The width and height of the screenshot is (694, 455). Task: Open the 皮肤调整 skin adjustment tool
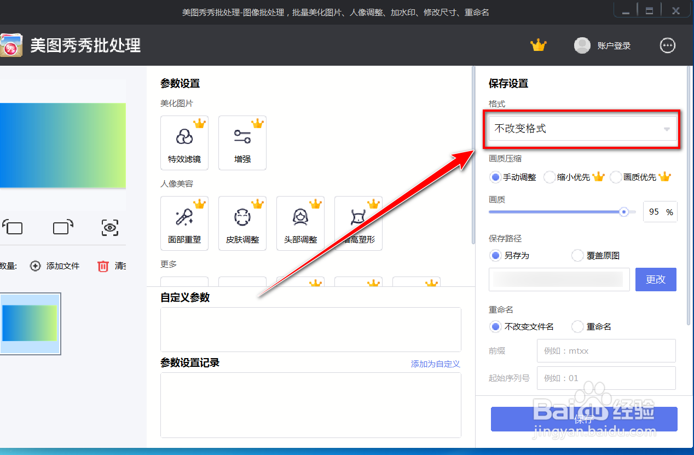tap(242, 223)
